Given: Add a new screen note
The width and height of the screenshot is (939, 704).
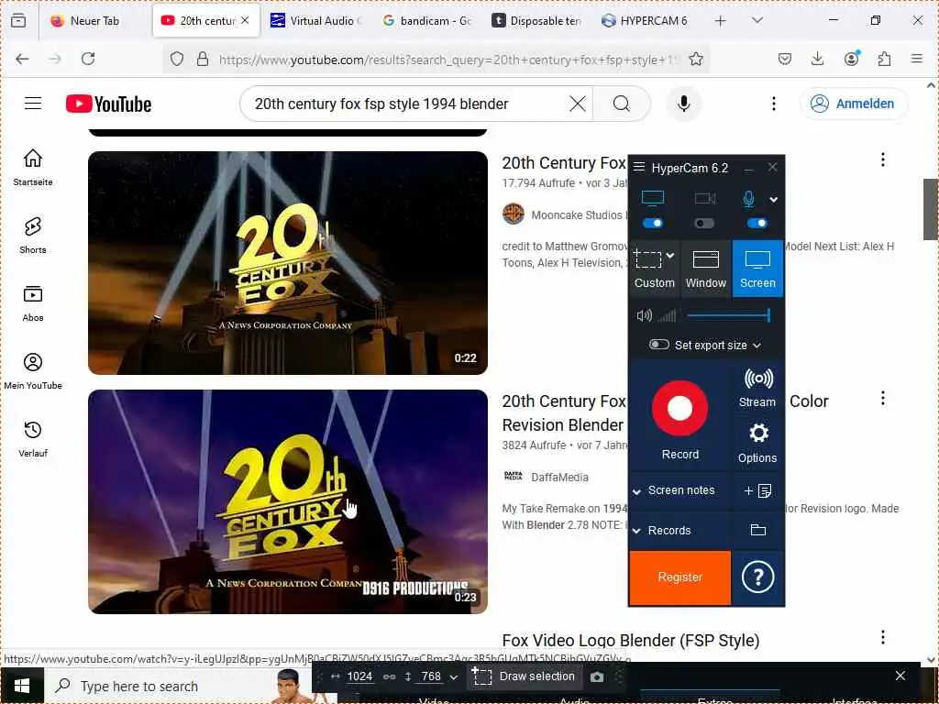Looking at the screenshot, I should (x=757, y=491).
